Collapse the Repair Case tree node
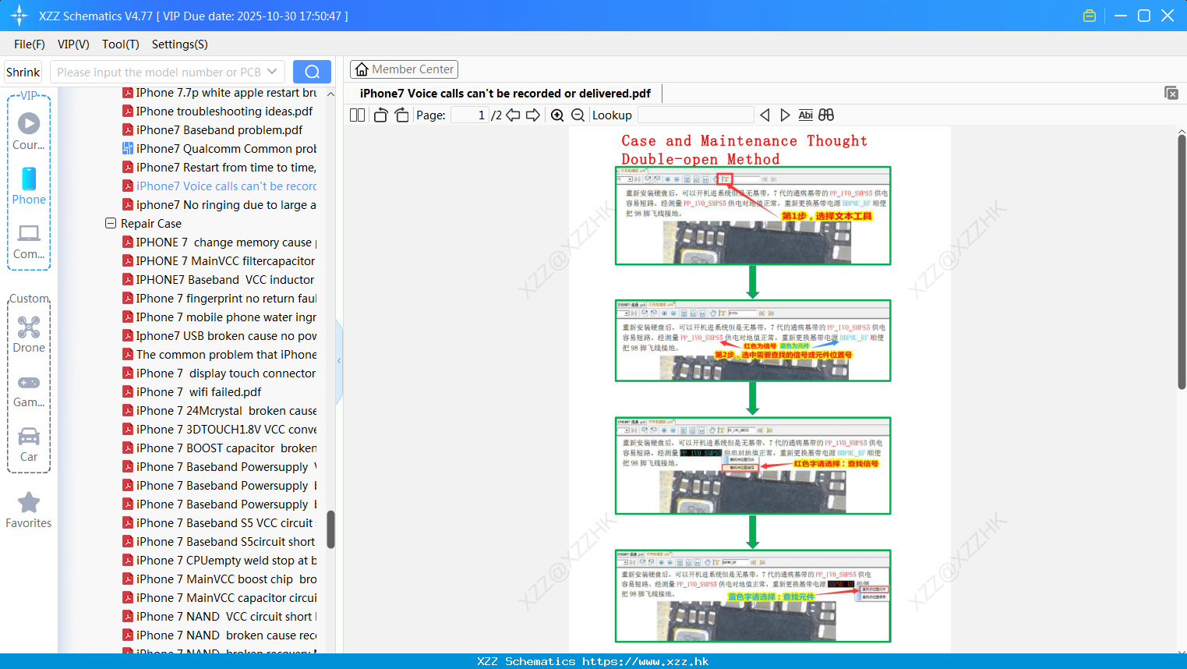 pyautogui.click(x=111, y=223)
